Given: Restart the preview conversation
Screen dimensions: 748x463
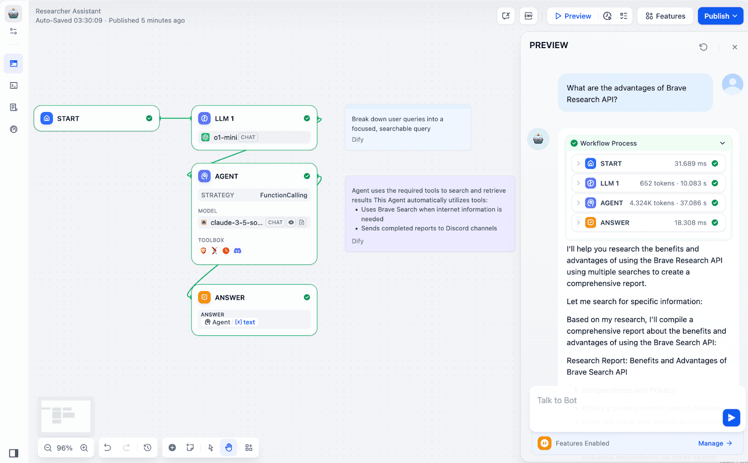Looking at the screenshot, I should click(x=703, y=47).
